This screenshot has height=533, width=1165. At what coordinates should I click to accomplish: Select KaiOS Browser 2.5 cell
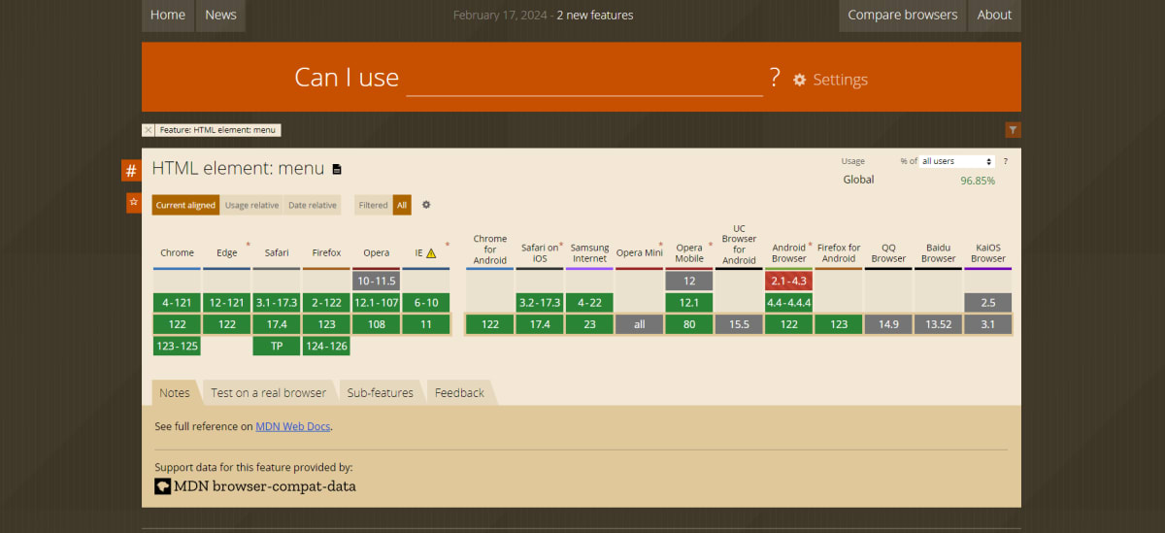[x=988, y=303]
